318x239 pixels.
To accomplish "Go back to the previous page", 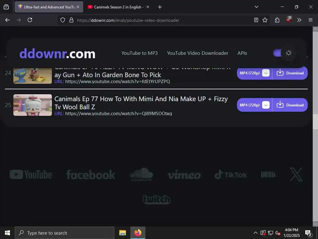I will 7,20.
